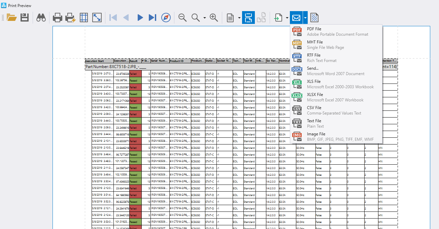The image size is (439, 229).
Task: Go to the next page
Action: [140, 18]
